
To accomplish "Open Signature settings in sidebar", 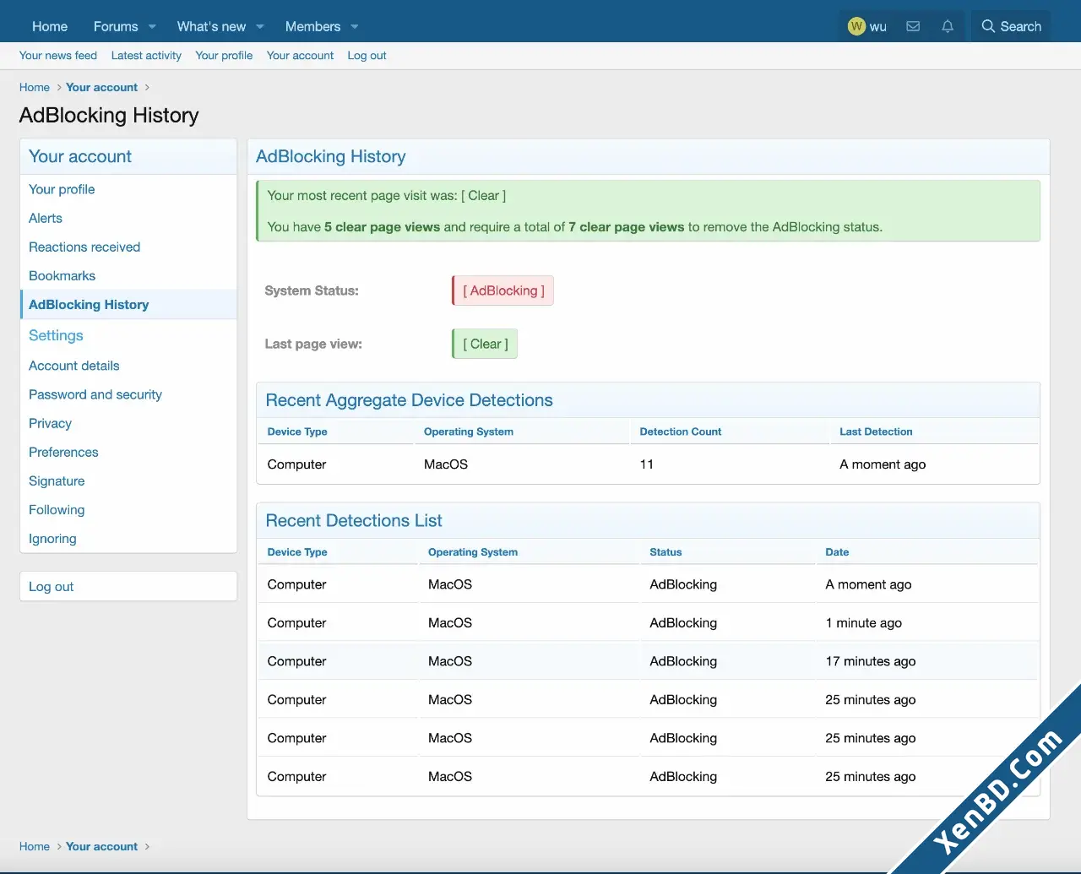I will 128,480.
